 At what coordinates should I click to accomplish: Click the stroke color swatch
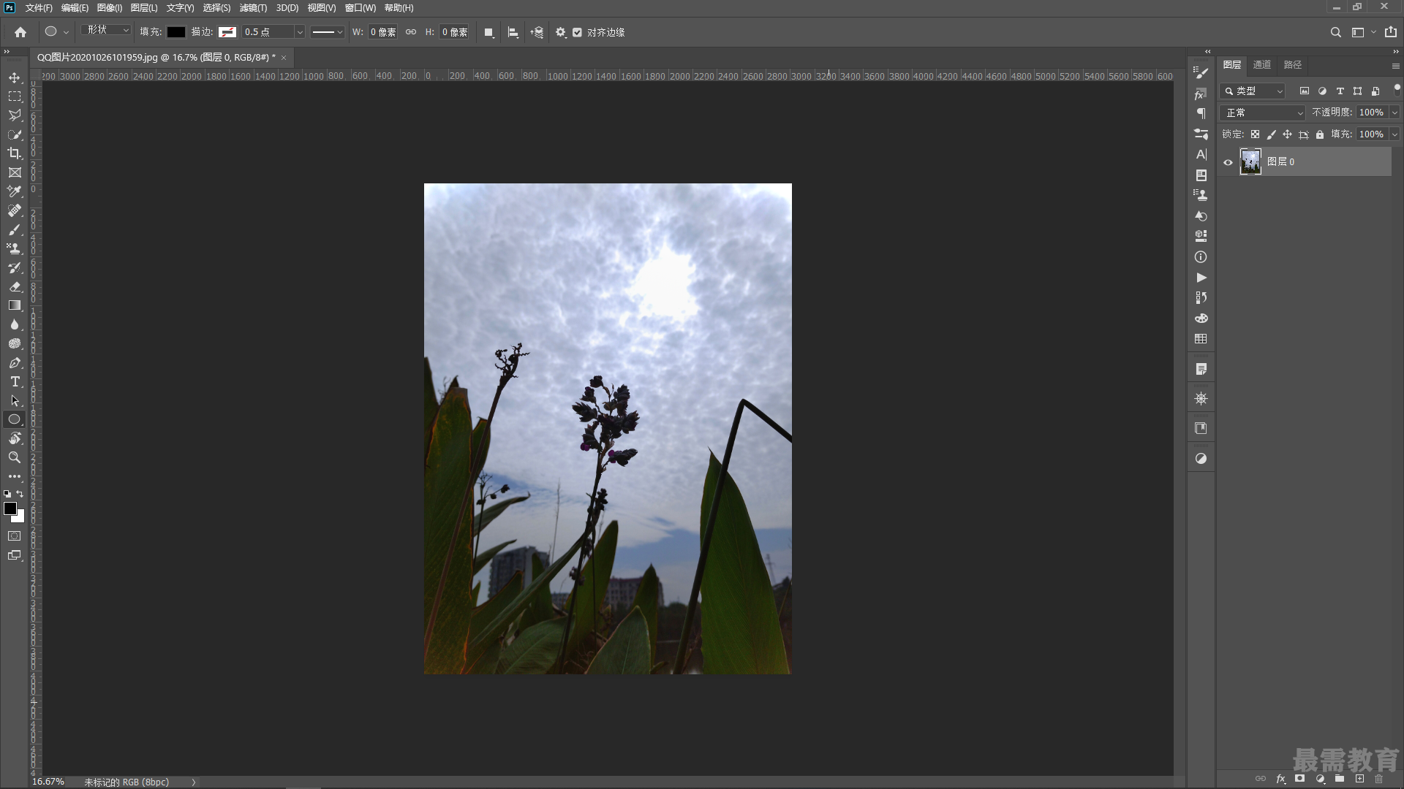click(227, 32)
